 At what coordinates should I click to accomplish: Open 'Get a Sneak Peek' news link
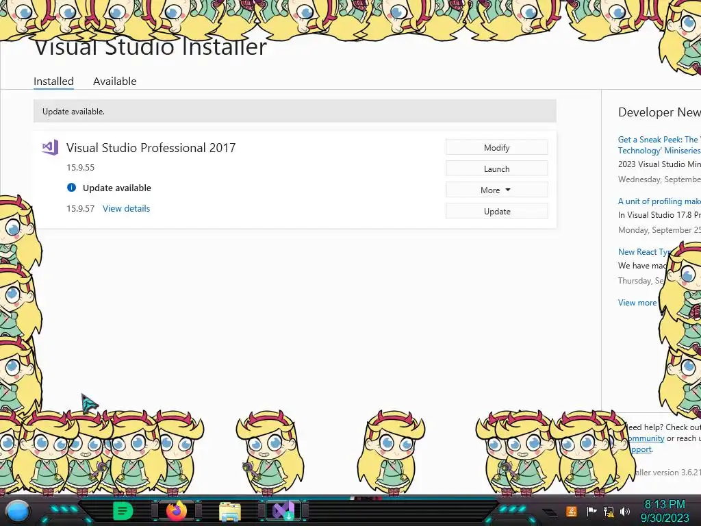[659, 145]
